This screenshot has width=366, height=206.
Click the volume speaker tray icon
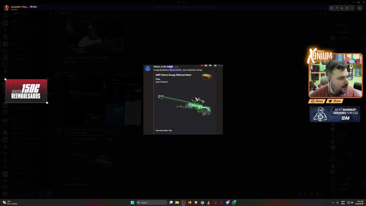pyautogui.click(x=352, y=203)
